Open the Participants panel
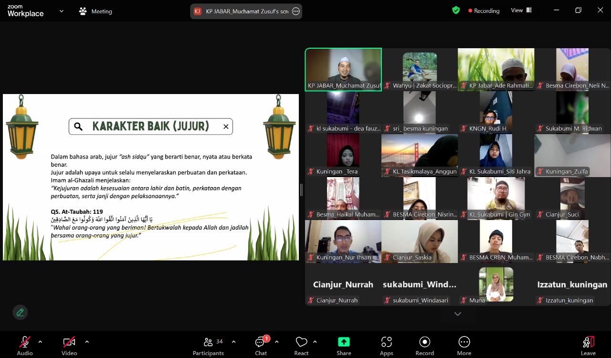611x358 pixels. tap(208, 346)
